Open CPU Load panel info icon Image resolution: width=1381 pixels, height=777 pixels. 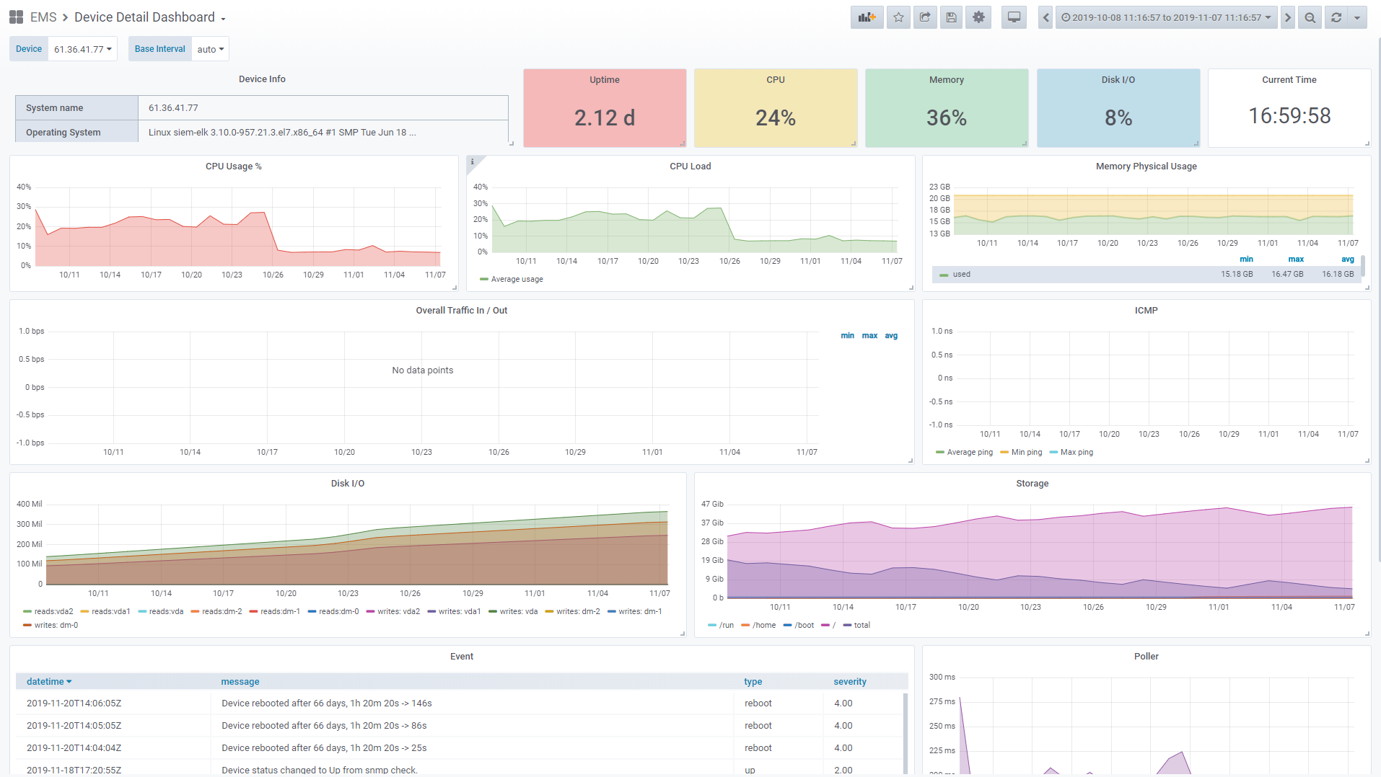point(473,161)
